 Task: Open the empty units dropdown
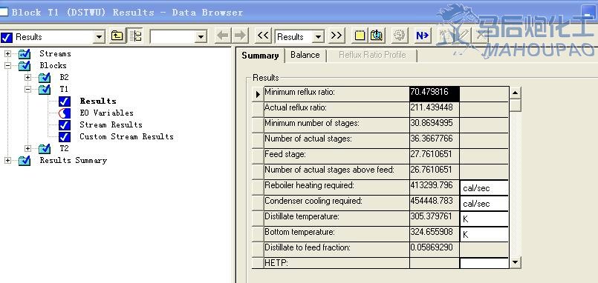pos(201,37)
